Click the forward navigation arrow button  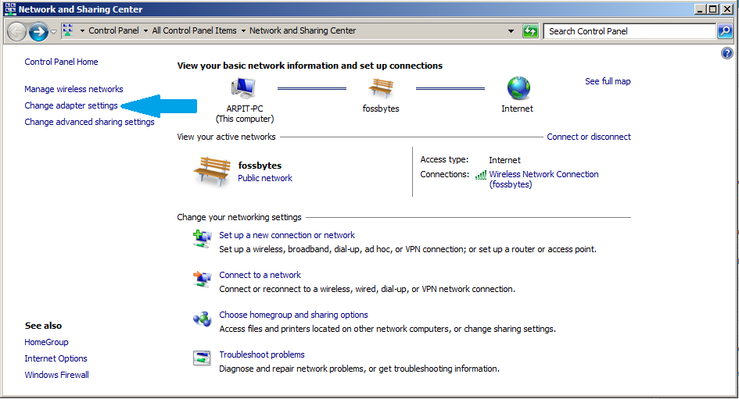pos(38,31)
